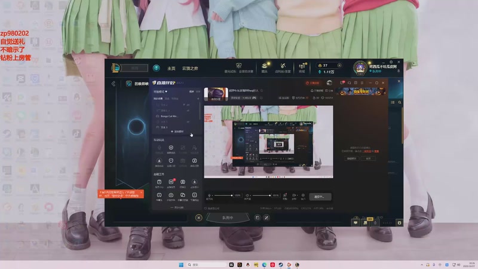Screen dimensions: 478x269
Task: Open the notification icon with yellow badge
Action: (x=366, y=222)
